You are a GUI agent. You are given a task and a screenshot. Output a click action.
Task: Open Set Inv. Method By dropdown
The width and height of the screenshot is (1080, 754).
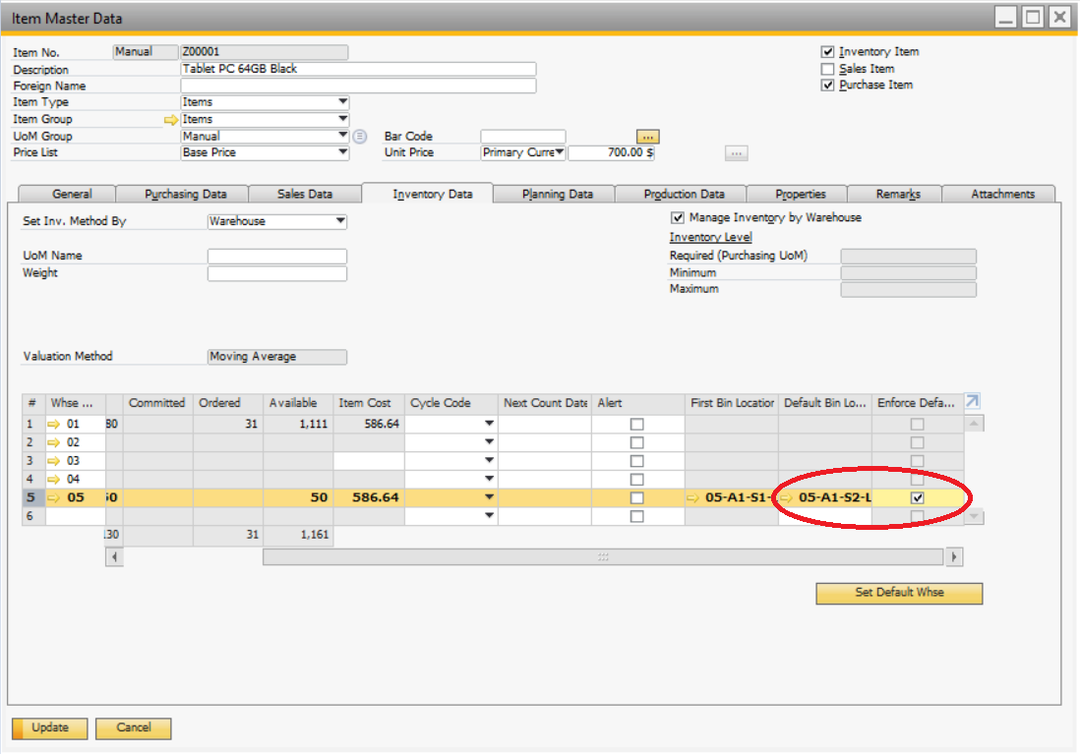tap(340, 221)
